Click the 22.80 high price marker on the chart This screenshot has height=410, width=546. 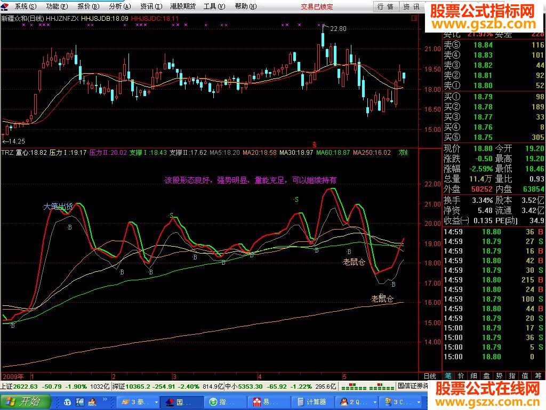click(338, 29)
